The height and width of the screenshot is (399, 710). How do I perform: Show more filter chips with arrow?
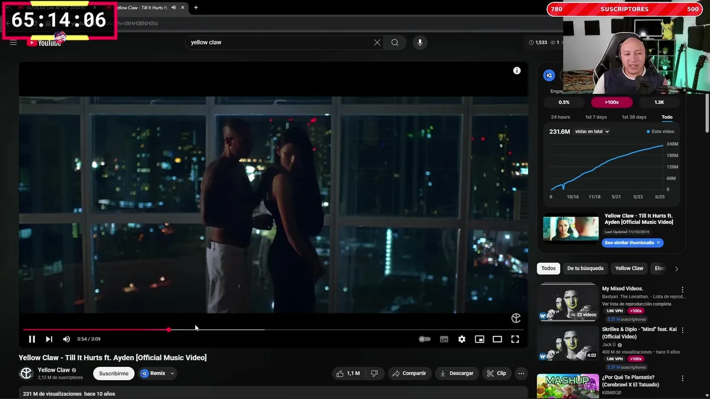point(676,269)
